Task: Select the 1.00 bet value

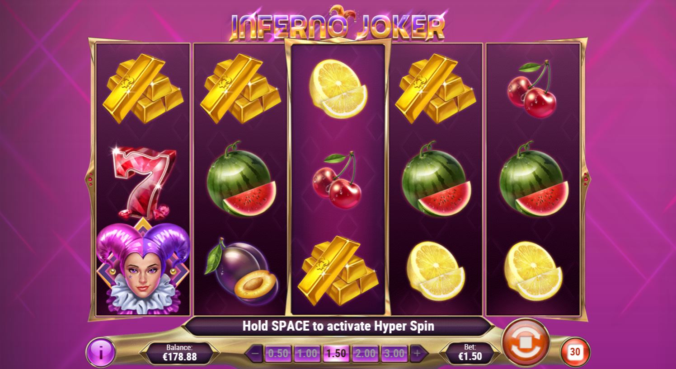Action: tap(307, 353)
